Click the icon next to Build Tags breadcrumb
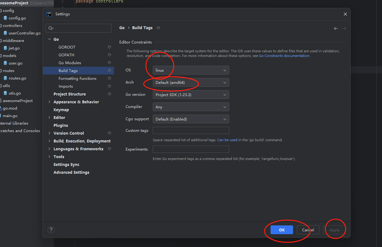 pyautogui.click(x=158, y=28)
